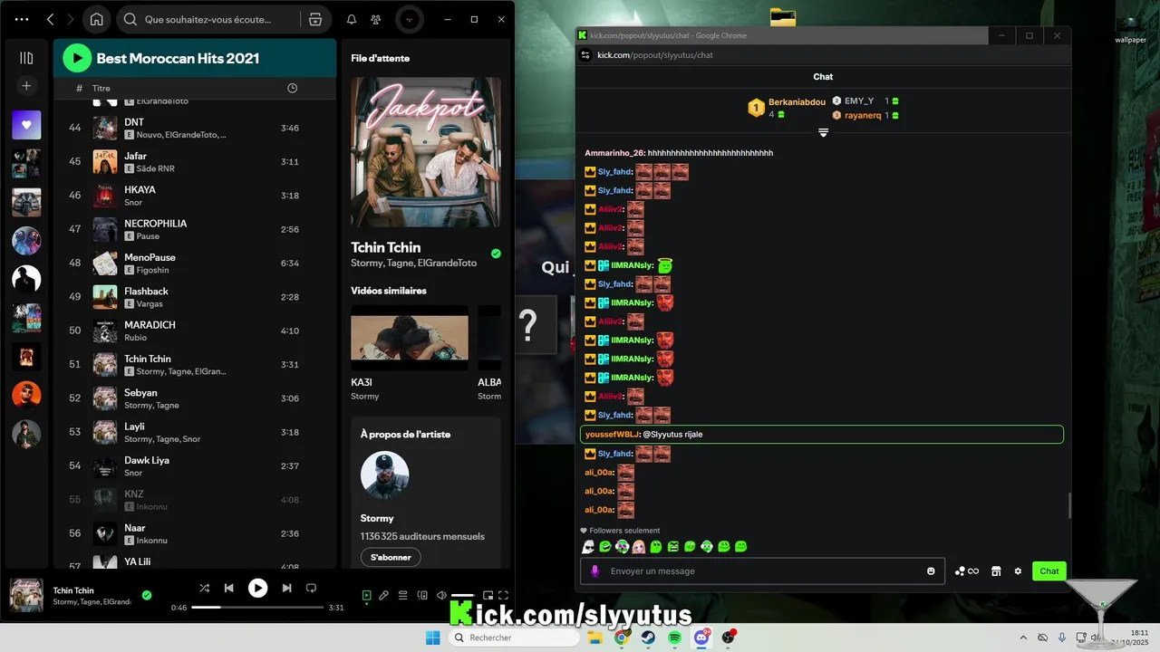Click the green Chat send button

click(1049, 571)
